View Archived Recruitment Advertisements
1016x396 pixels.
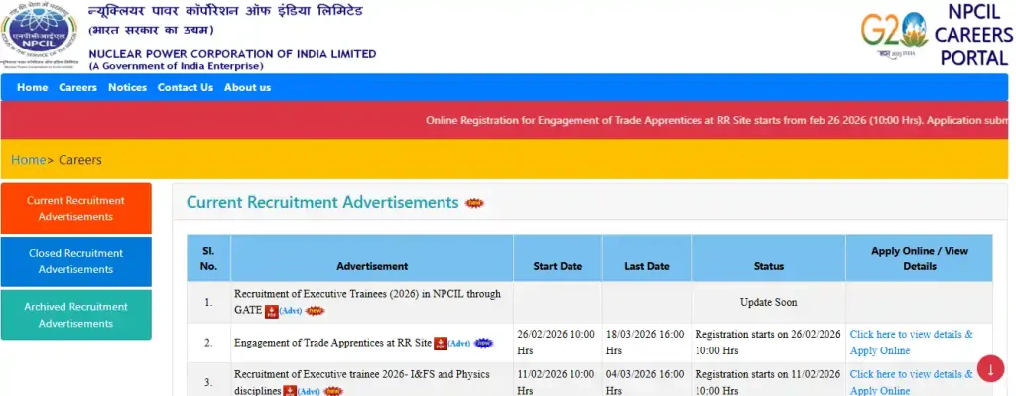pyautogui.click(x=75, y=315)
